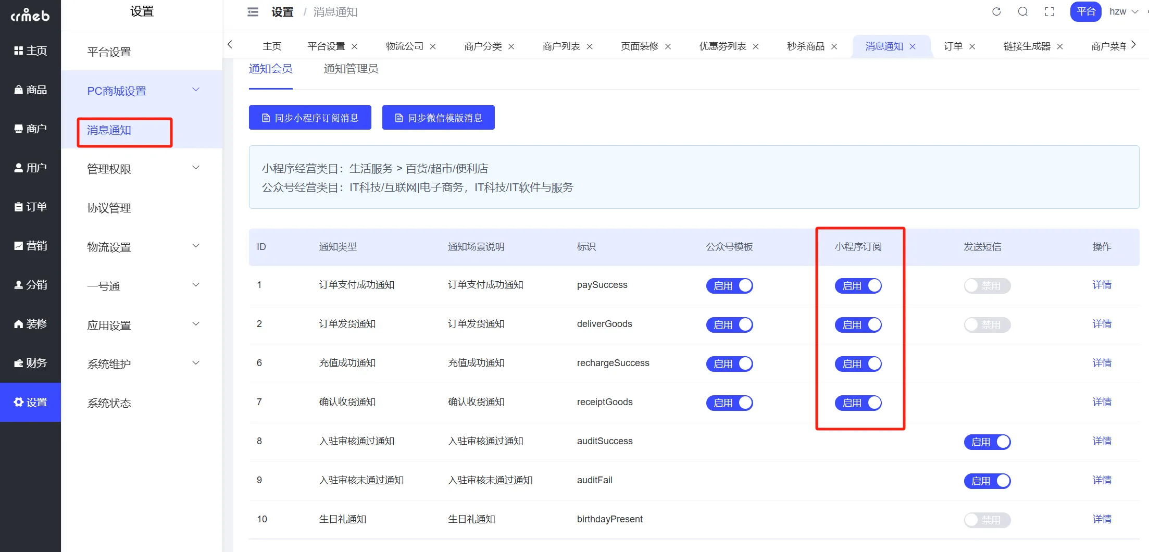
Task: Open the 商品 sidebar section
Action: pos(30,90)
